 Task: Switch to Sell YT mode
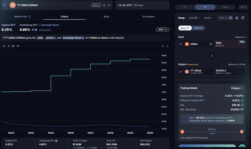click(x=198, y=28)
